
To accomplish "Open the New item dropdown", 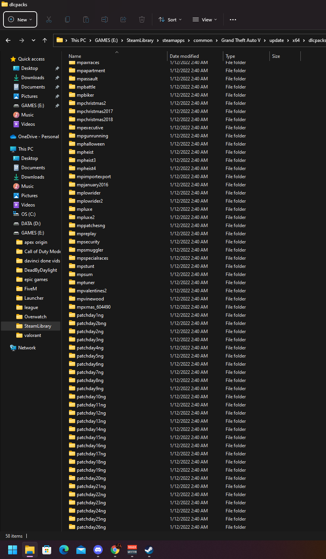I will click(20, 19).
